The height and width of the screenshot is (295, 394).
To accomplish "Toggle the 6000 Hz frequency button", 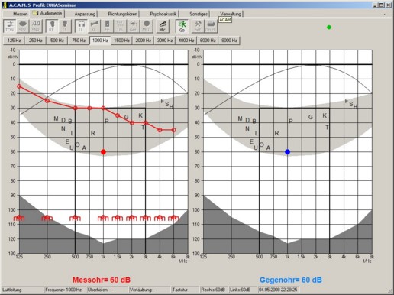I will pos(208,41).
